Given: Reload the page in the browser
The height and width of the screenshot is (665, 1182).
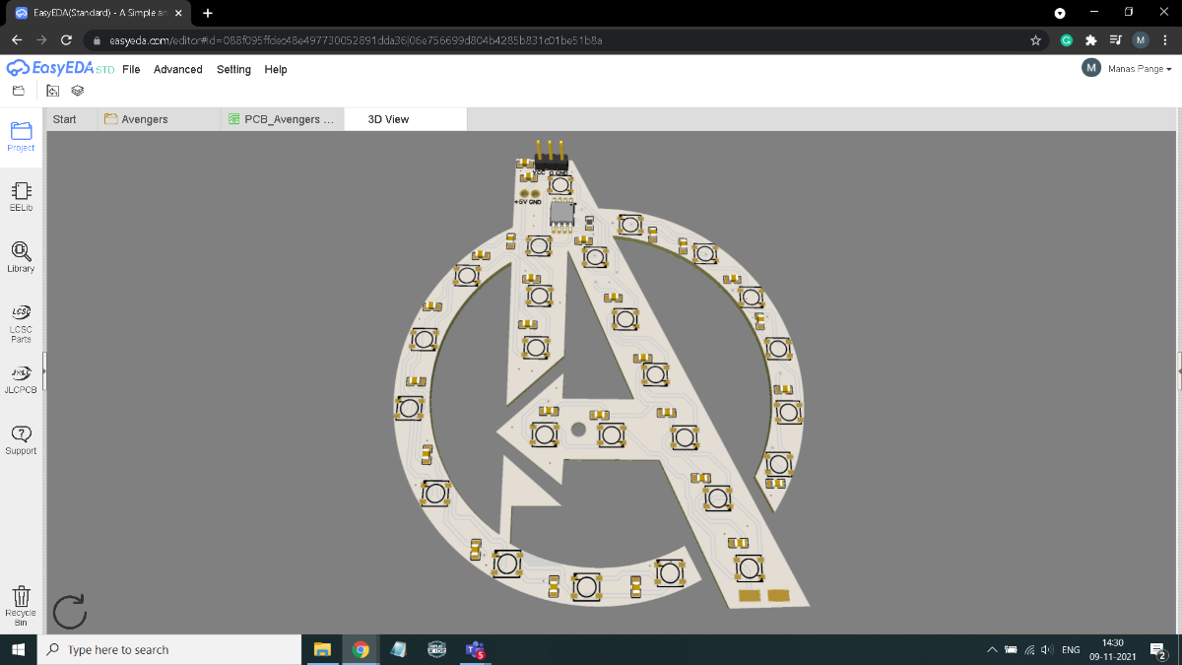Looking at the screenshot, I should click(66, 40).
